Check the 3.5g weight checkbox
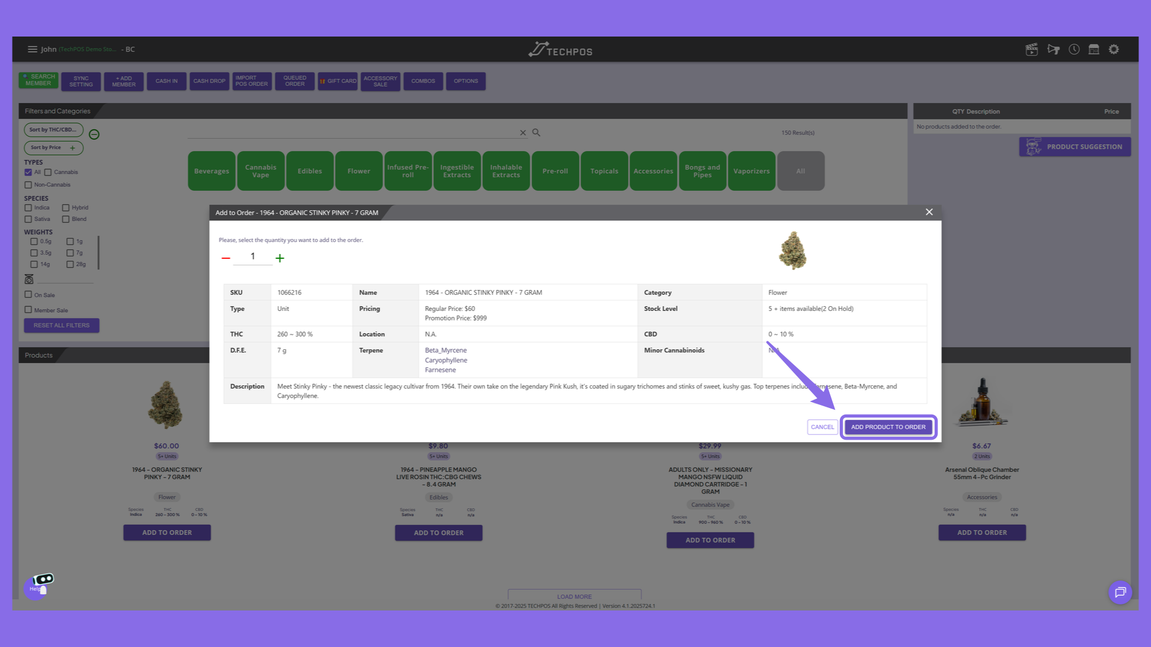Screen dimensions: 1151x647 tap(34, 253)
